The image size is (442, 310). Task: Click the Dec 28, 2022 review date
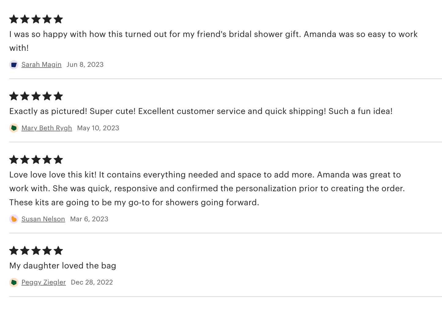pos(92,283)
